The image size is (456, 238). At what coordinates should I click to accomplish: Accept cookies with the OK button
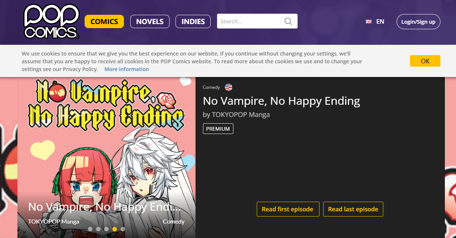point(425,61)
